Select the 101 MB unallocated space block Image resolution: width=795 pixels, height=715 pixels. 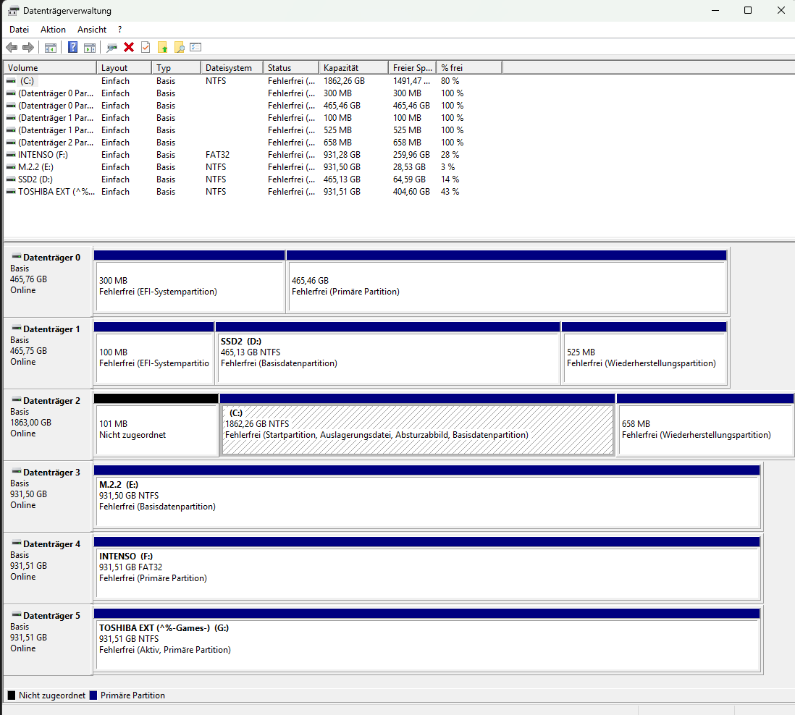pyautogui.click(x=156, y=429)
